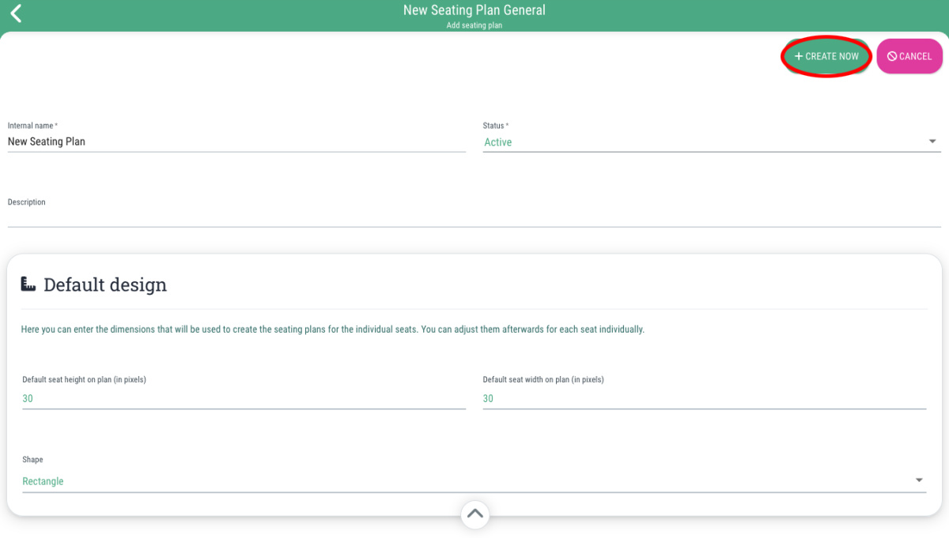Click the back arrow in the header
Image resolution: width=949 pixels, height=538 pixels.
[x=15, y=13]
